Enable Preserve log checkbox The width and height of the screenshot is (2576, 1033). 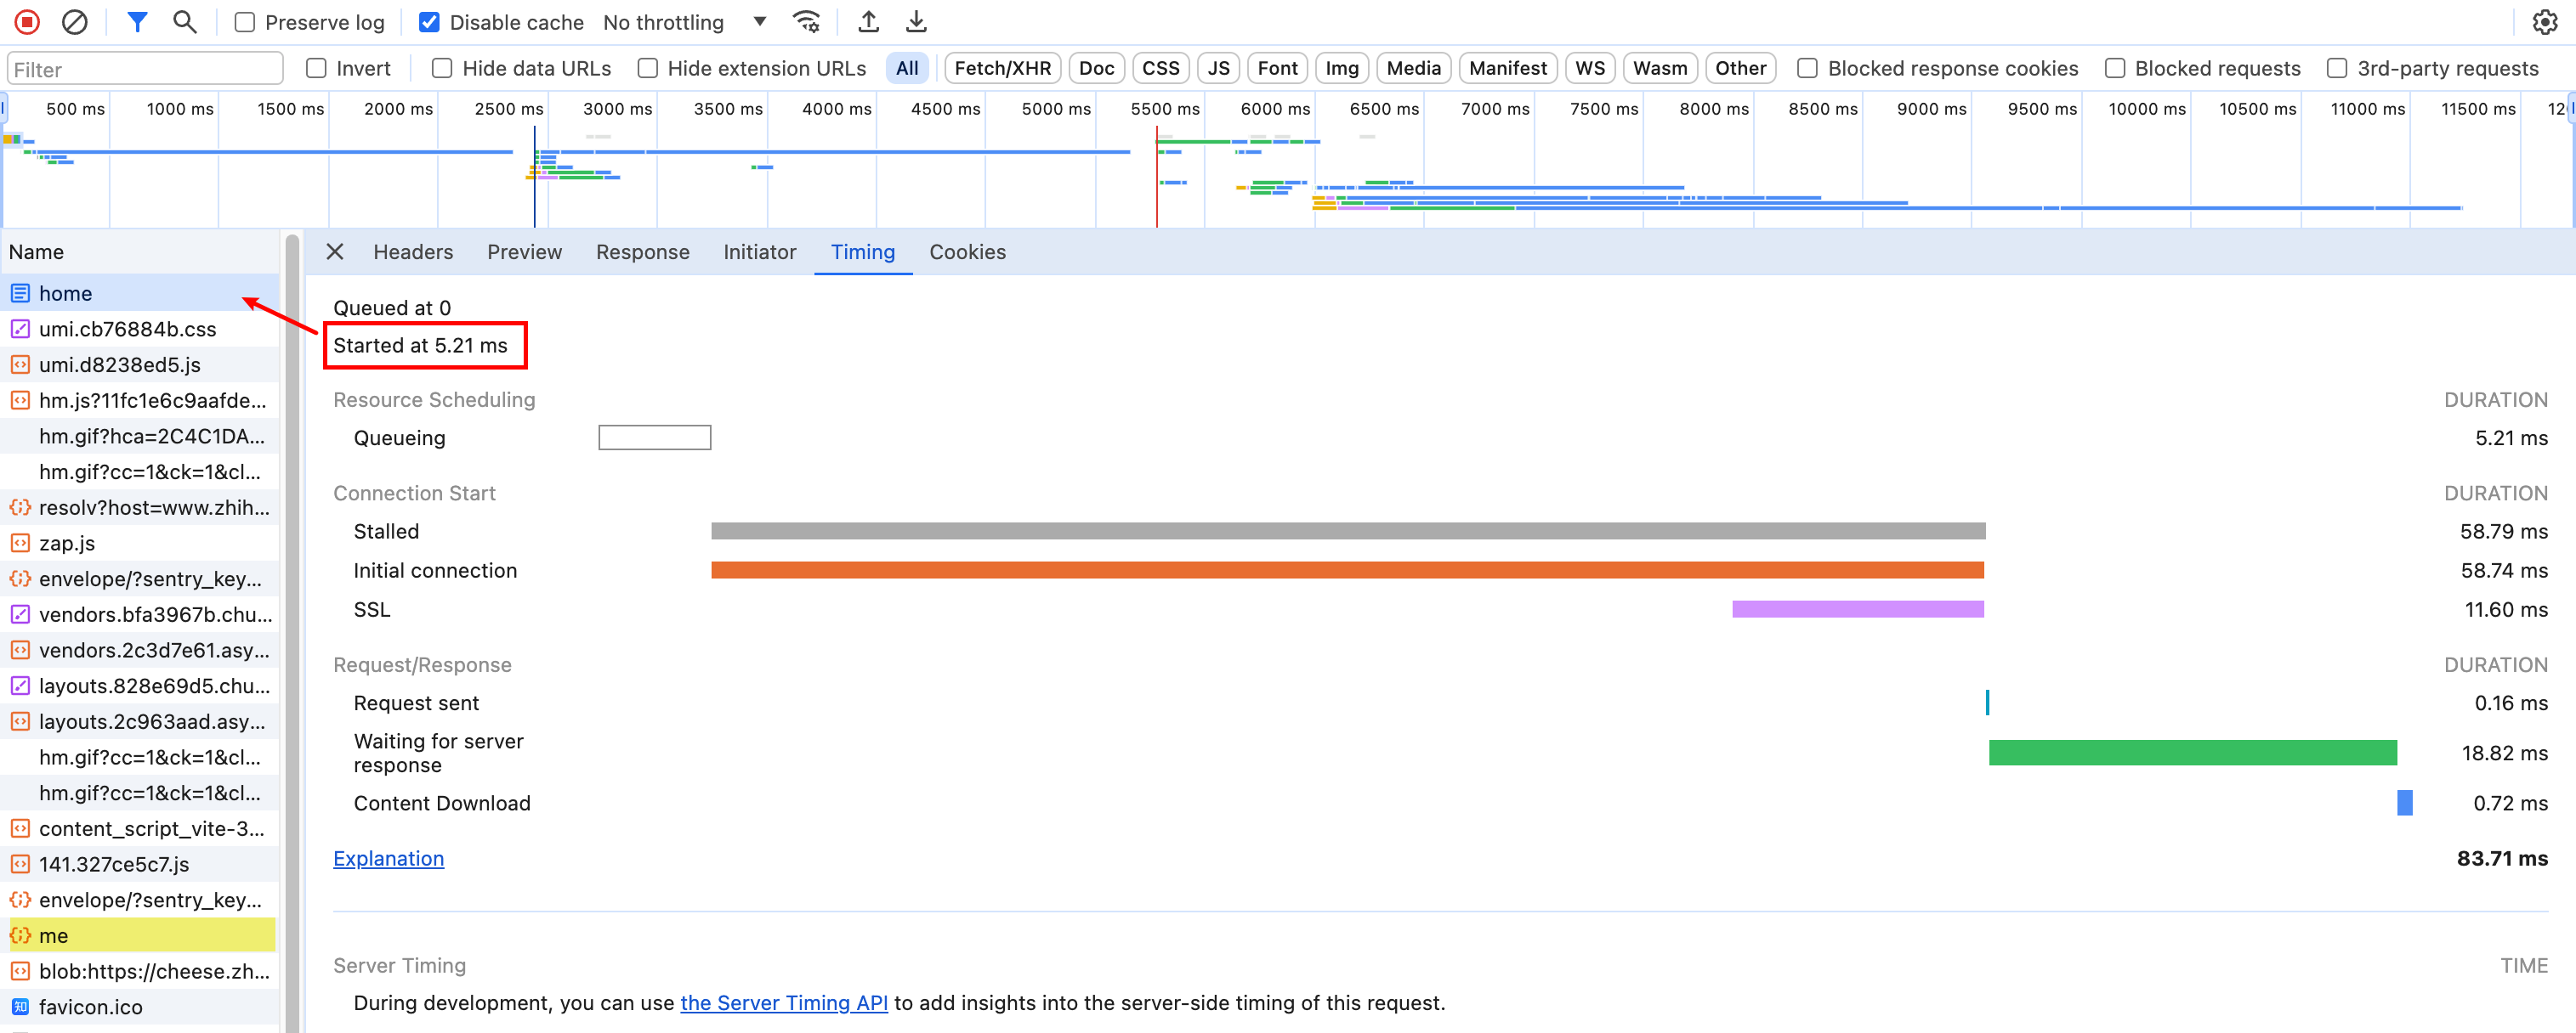[x=245, y=22]
